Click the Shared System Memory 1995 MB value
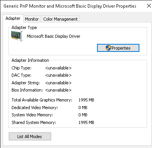The width and height of the screenshot is (152, 148). click(x=86, y=122)
